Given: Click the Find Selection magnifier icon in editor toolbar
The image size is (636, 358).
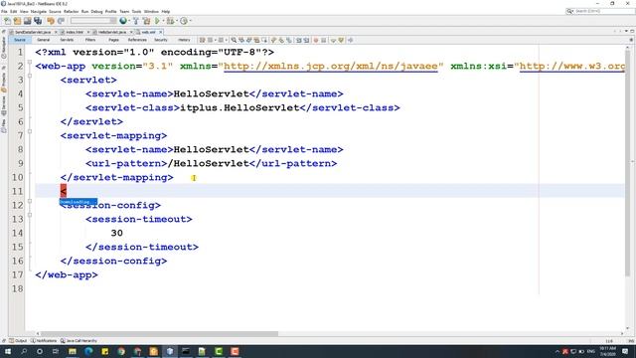Looking at the screenshot, I should pyautogui.click(x=234, y=40).
